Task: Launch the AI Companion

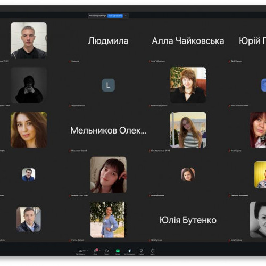Action: click(130, 252)
